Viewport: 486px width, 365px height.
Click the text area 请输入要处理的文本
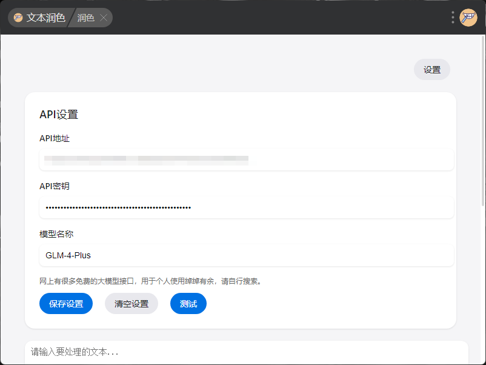click(247, 353)
